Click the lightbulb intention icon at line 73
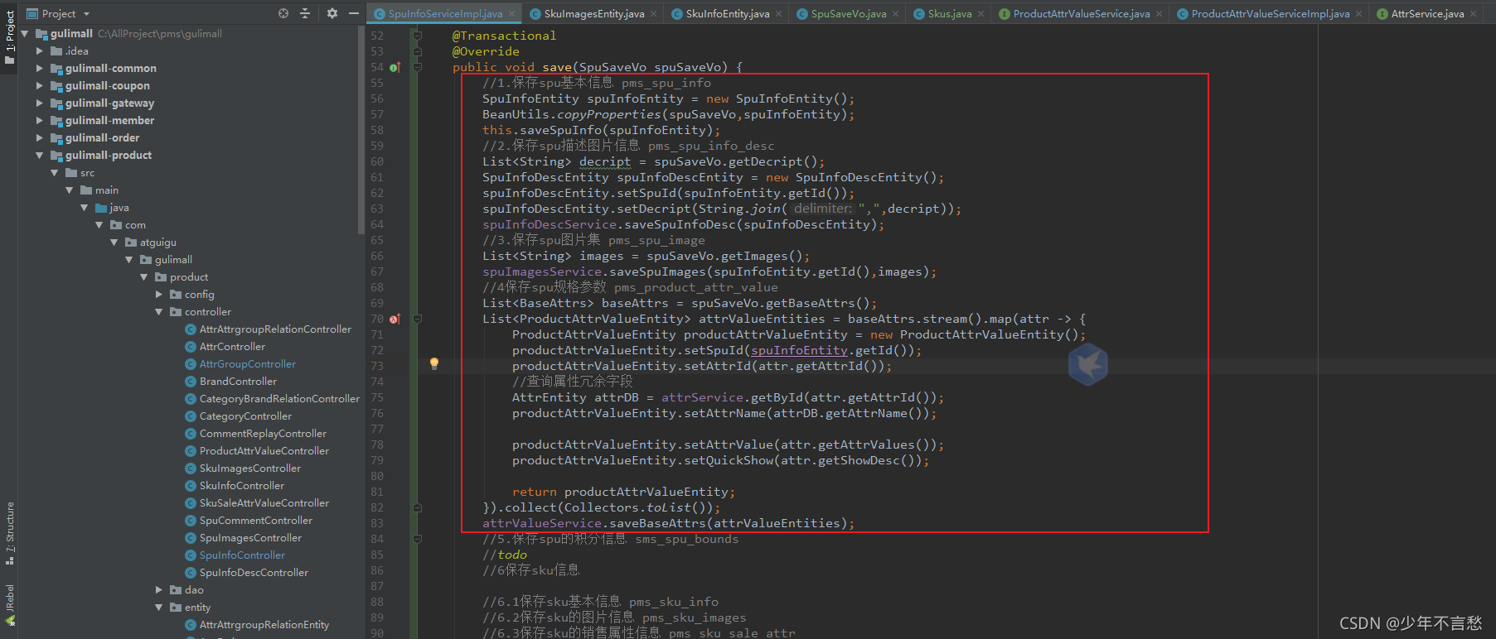 click(x=433, y=363)
